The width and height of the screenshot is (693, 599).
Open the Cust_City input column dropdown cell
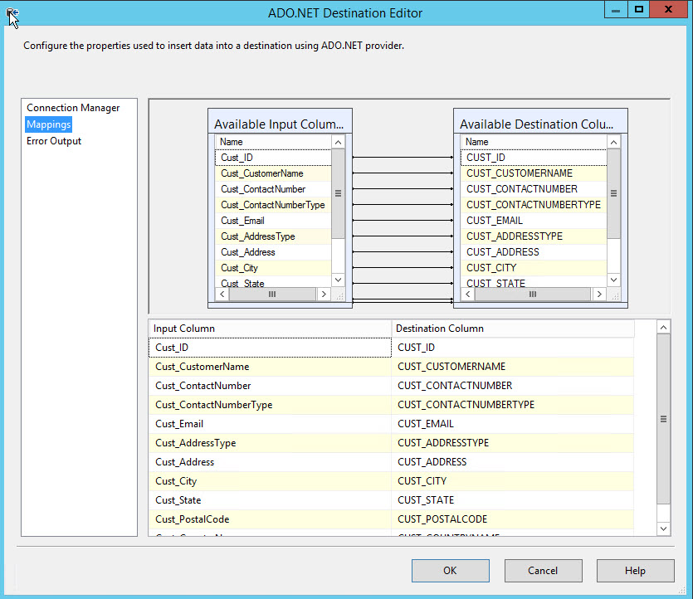pos(270,481)
